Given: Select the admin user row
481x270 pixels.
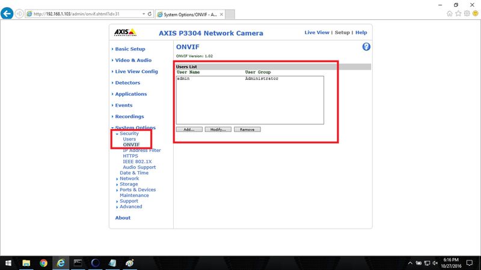Looking at the screenshot, I should pos(250,79).
